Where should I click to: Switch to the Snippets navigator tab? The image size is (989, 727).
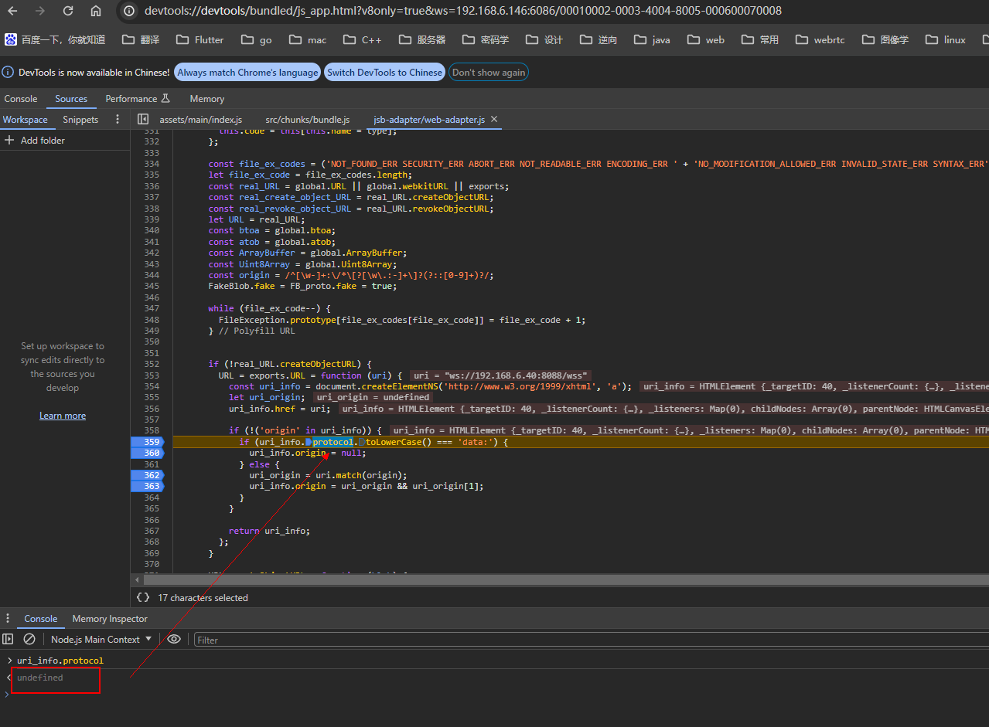[x=80, y=120]
